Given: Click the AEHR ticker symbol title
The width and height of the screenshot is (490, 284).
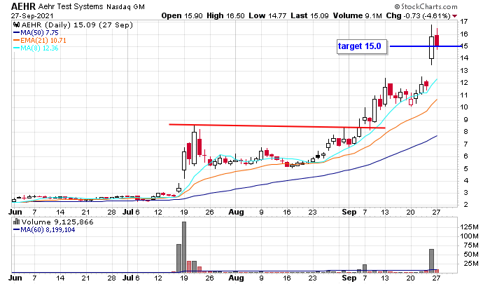Looking at the screenshot, I should [x=23, y=6].
